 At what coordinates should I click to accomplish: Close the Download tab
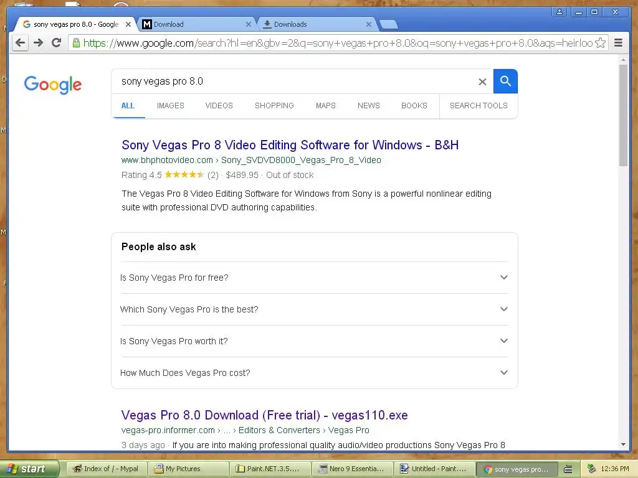tap(248, 24)
